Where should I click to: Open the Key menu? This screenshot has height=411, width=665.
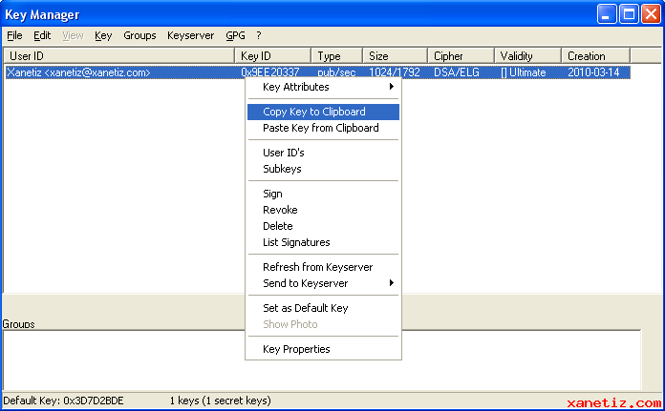[x=103, y=35]
